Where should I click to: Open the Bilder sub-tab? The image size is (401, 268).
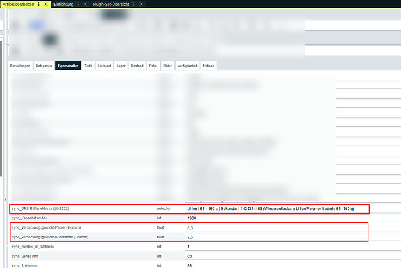point(168,66)
